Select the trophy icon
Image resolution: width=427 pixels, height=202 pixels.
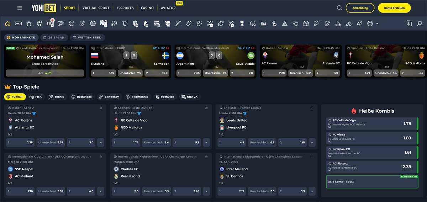click(242, 23)
